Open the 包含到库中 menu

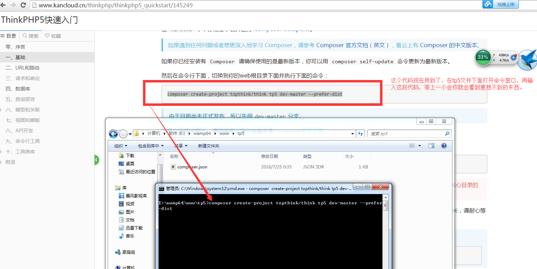151,146
